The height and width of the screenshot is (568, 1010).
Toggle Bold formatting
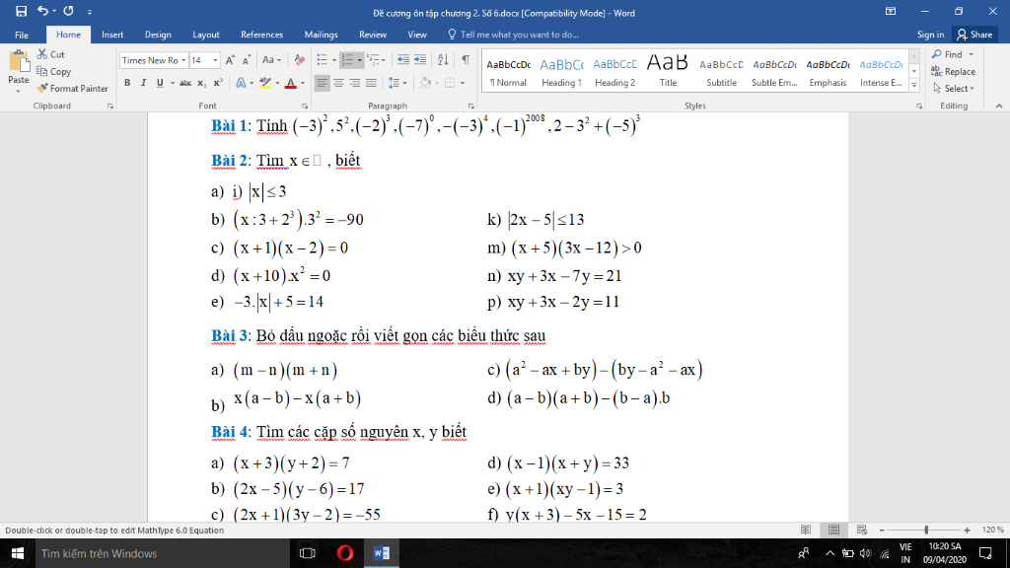[127, 83]
